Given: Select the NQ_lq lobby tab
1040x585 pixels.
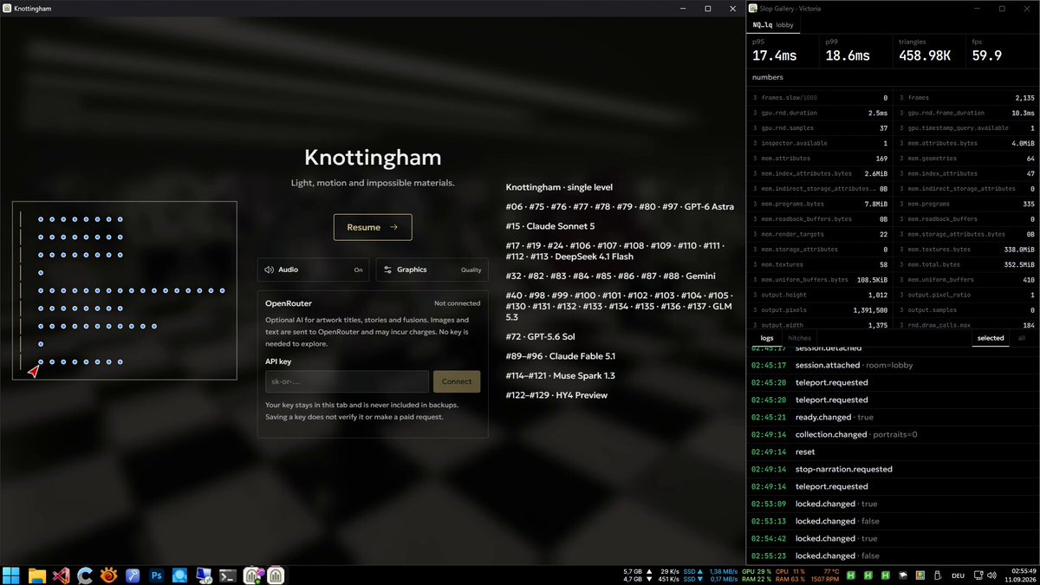Looking at the screenshot, I should coord(773,25).
